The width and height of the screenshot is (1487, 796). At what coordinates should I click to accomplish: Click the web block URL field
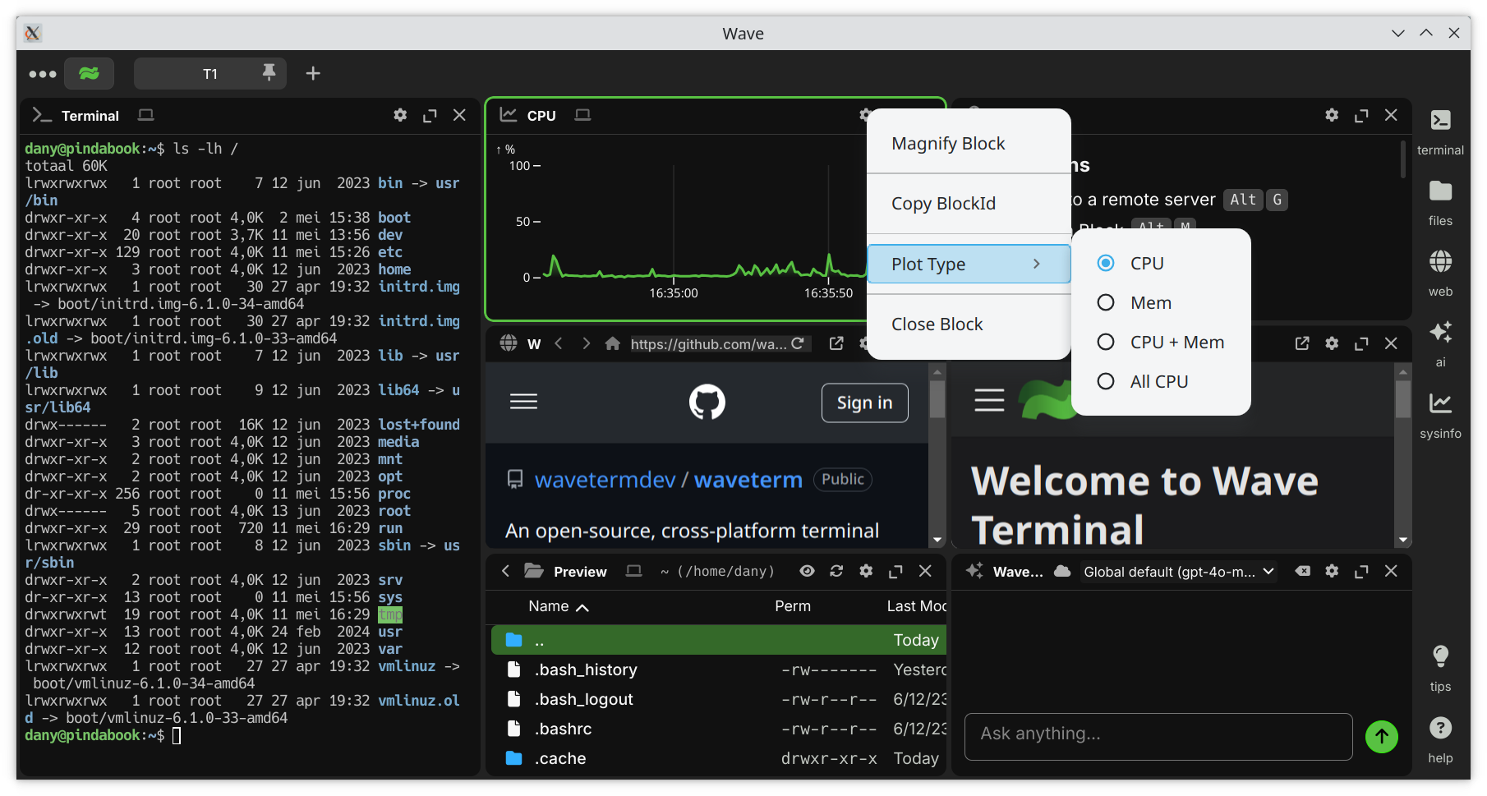(709, 343)
